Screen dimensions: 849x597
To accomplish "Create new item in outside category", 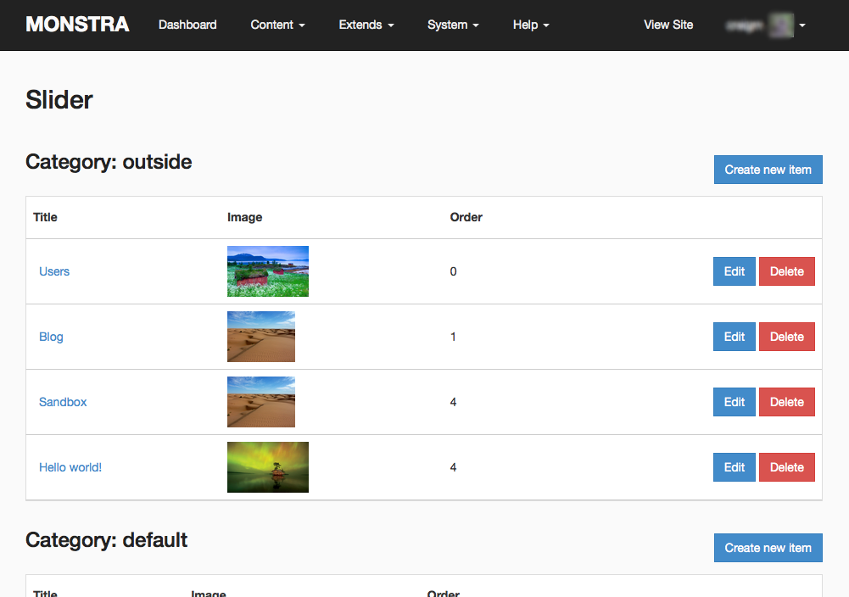I will click(x=768, y=170).
